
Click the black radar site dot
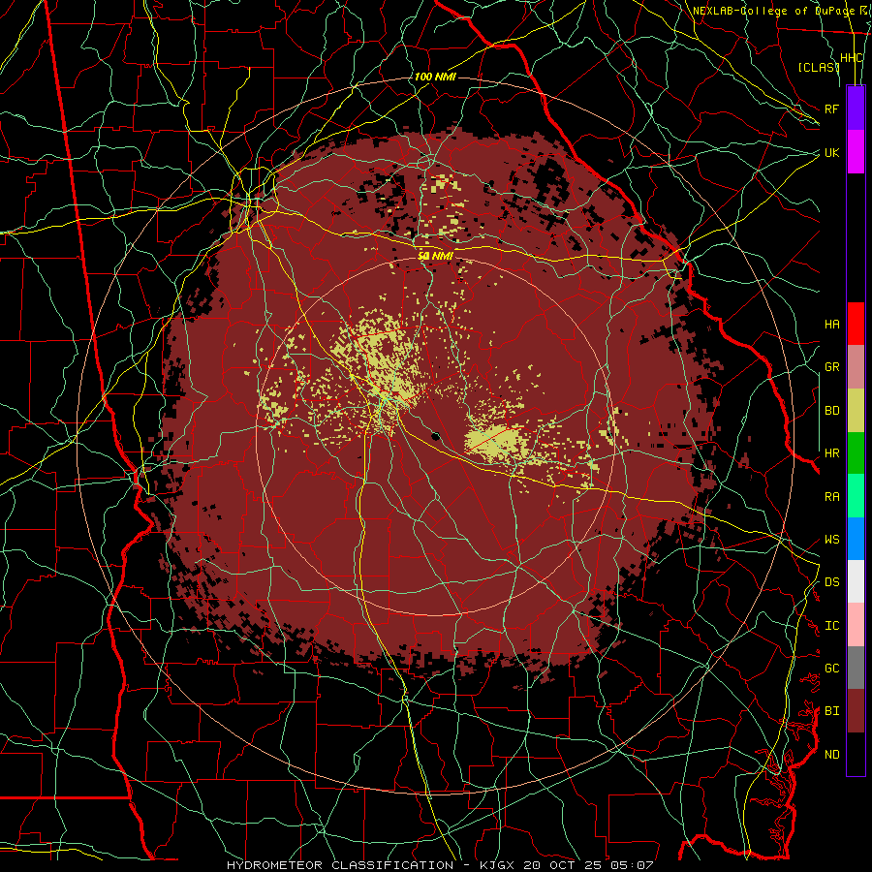[x=435, y=436]
